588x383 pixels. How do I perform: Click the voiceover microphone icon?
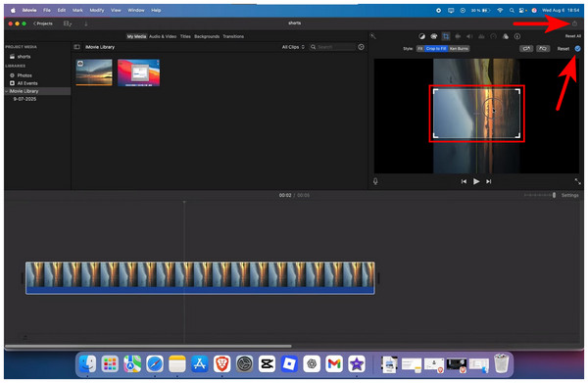point(375,181)
